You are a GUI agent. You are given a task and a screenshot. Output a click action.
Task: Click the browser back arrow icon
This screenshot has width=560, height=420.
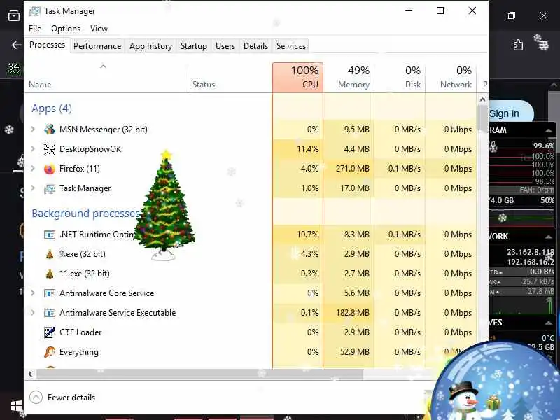pyautogui.click(x=16, y=45)
